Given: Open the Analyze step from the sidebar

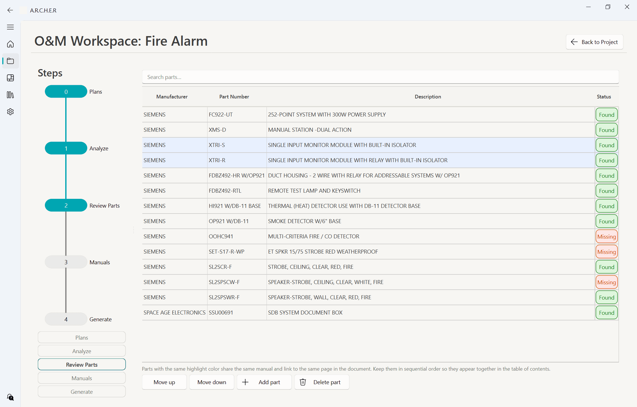Looking at the screenshot, I should 82,351.
